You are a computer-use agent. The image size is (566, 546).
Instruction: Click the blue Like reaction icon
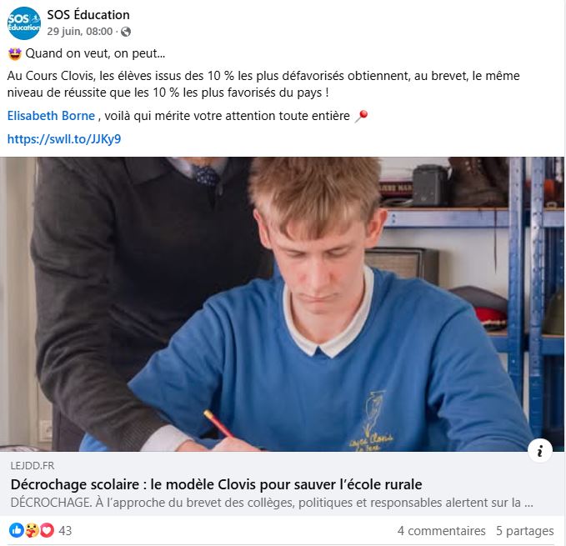point(16,530)
